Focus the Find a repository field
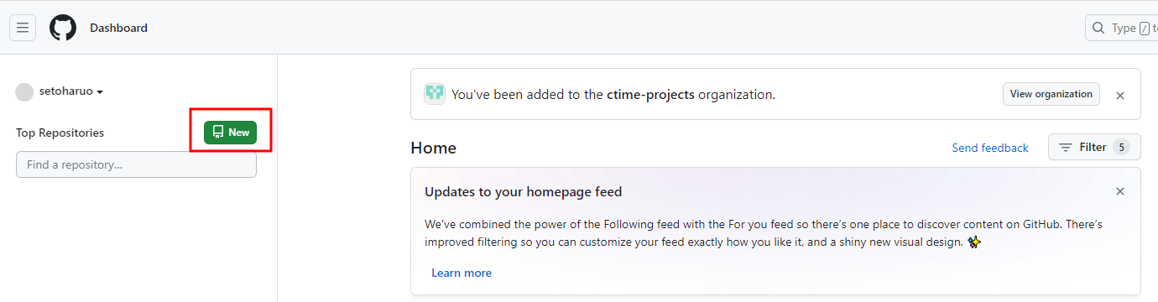Screen dimensions: 1158x302 click(x=136, y=164)
